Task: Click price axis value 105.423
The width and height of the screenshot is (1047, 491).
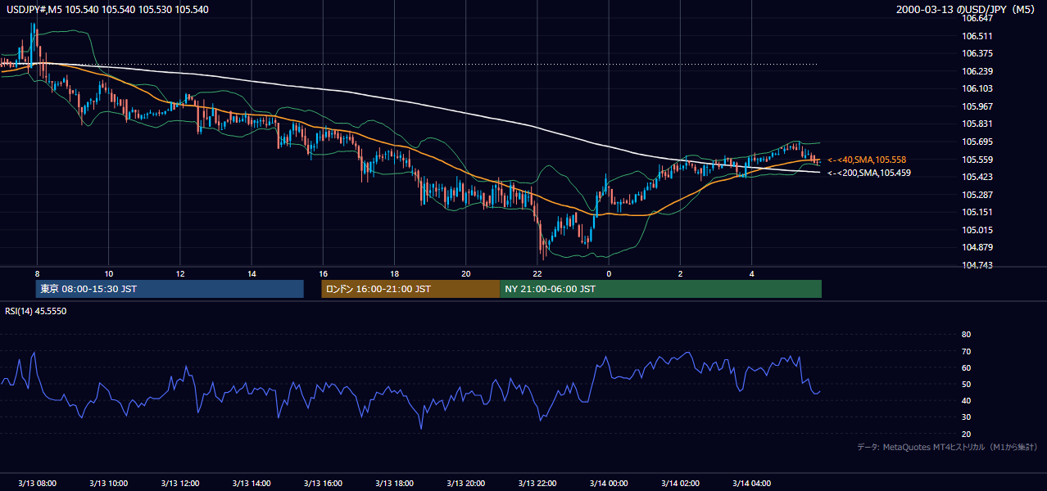Action: click(x=977, y=177)
